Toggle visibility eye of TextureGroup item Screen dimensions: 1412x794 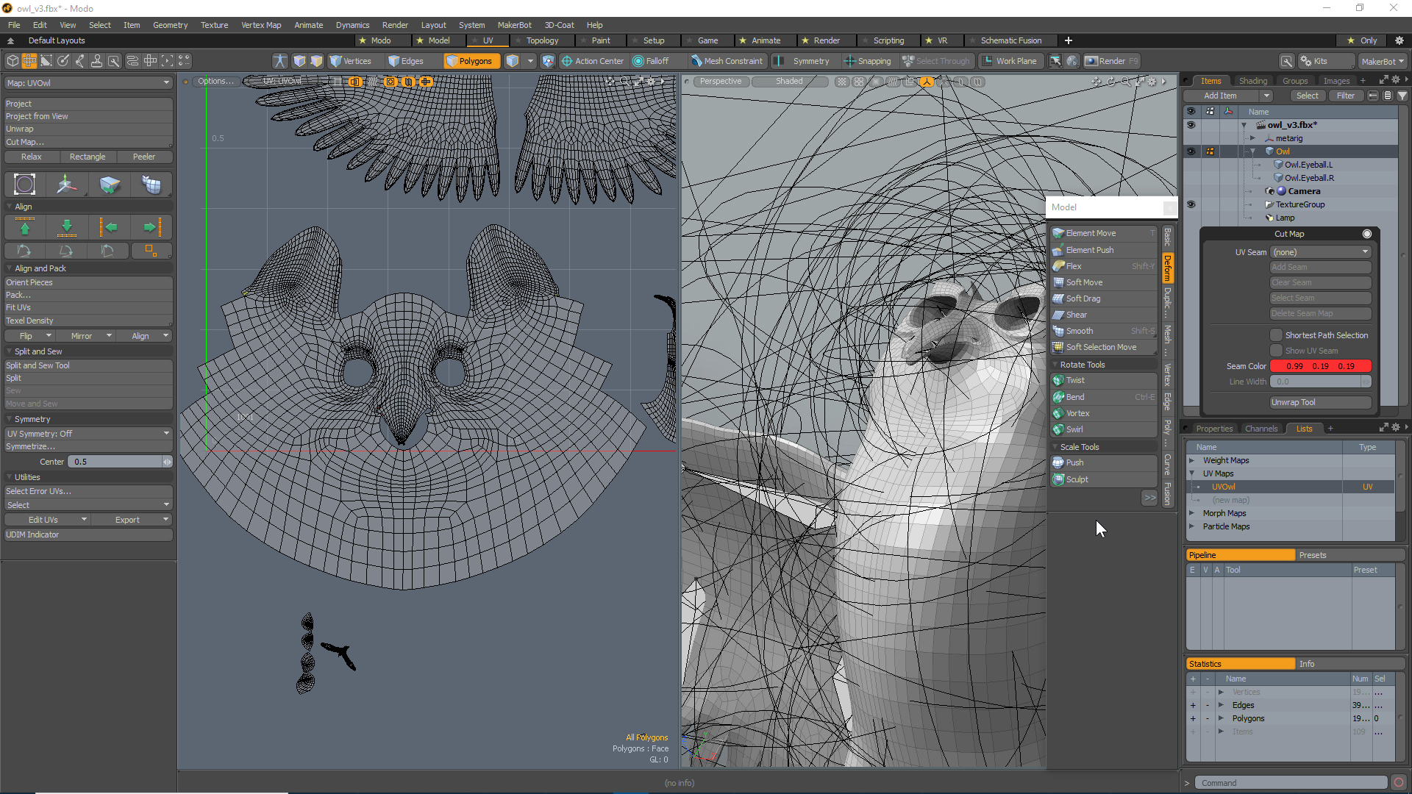coord(1191,204)
